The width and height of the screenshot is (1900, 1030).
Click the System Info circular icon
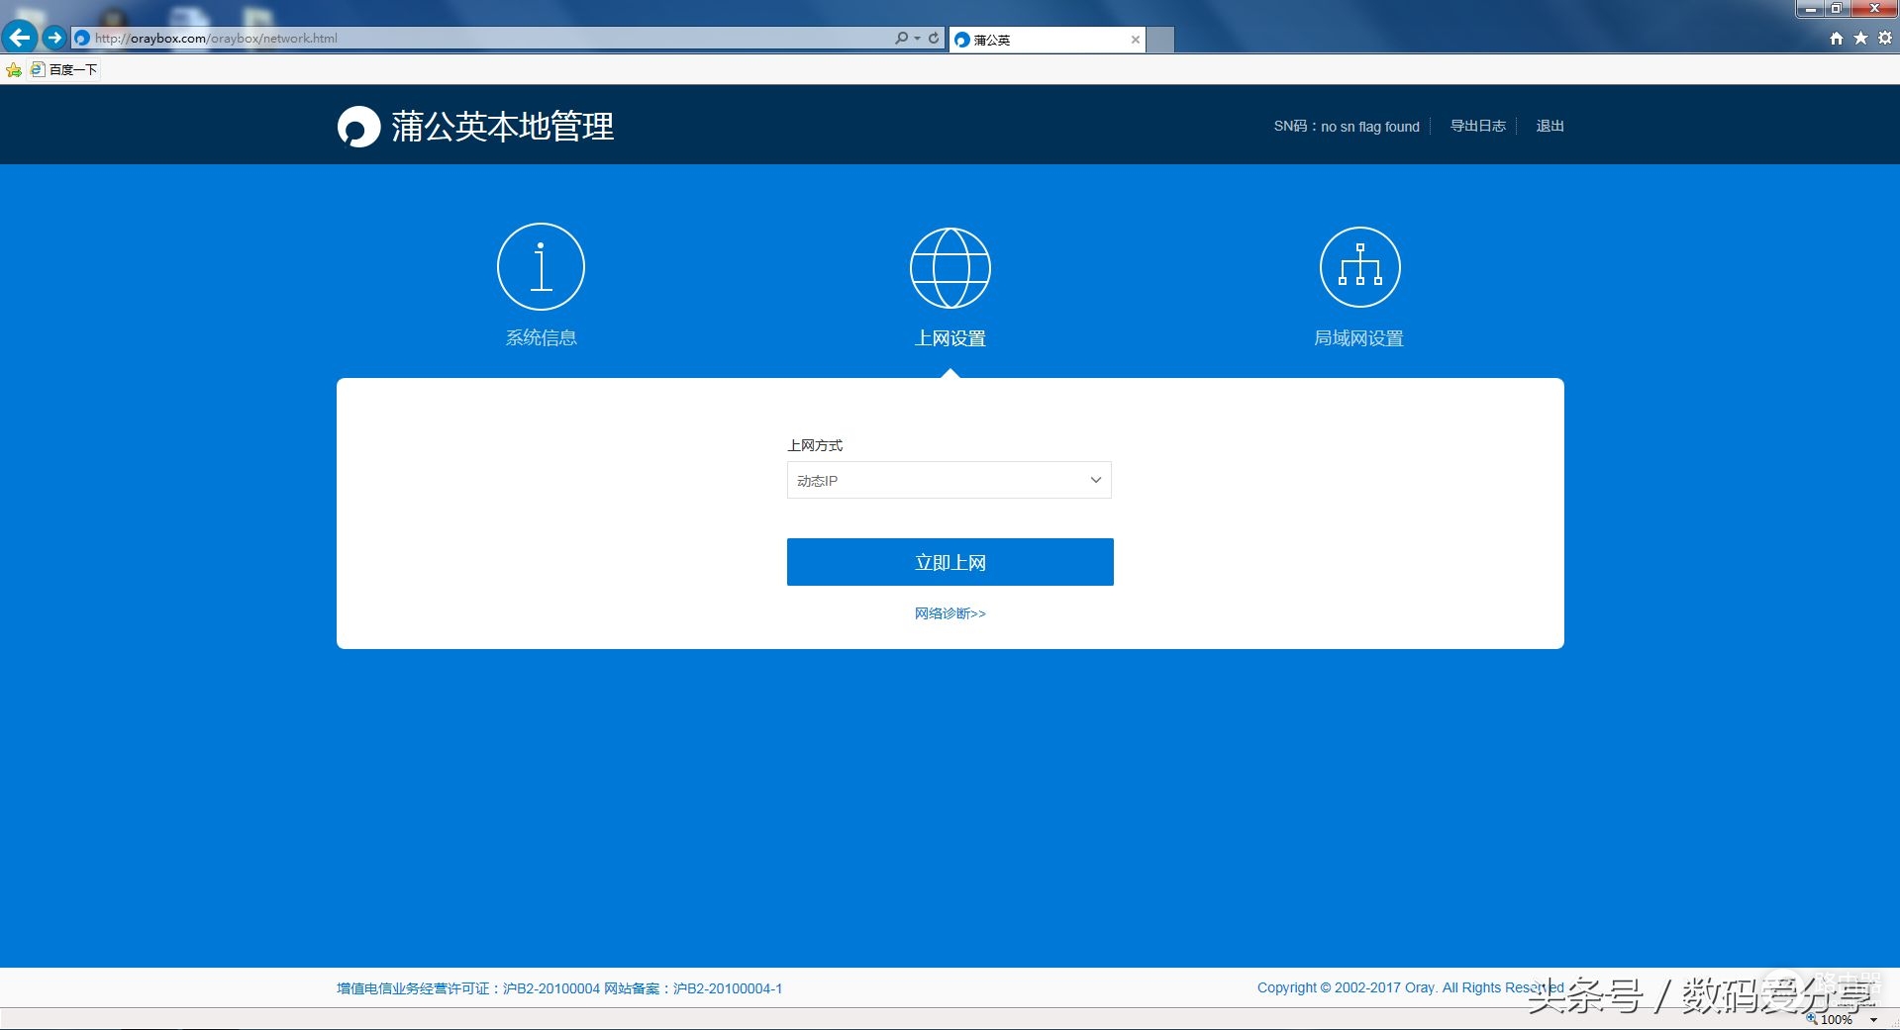[x=541, y=266]
